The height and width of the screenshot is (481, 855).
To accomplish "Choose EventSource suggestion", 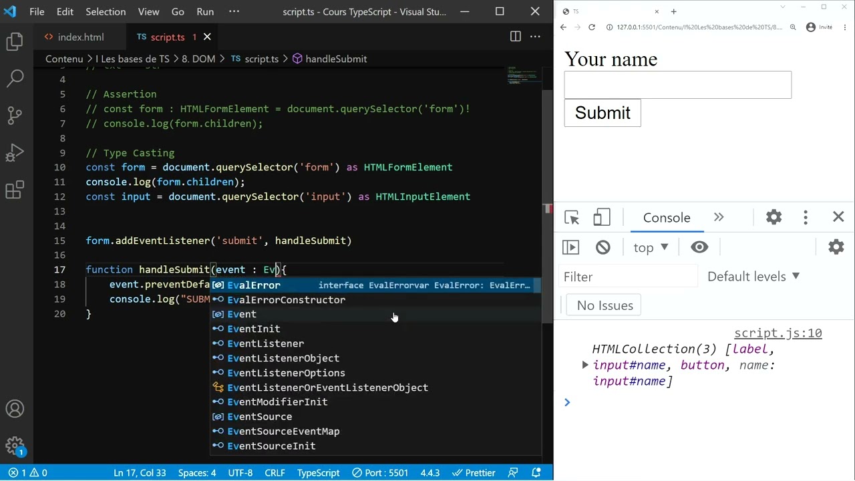I will click(375, 416).
